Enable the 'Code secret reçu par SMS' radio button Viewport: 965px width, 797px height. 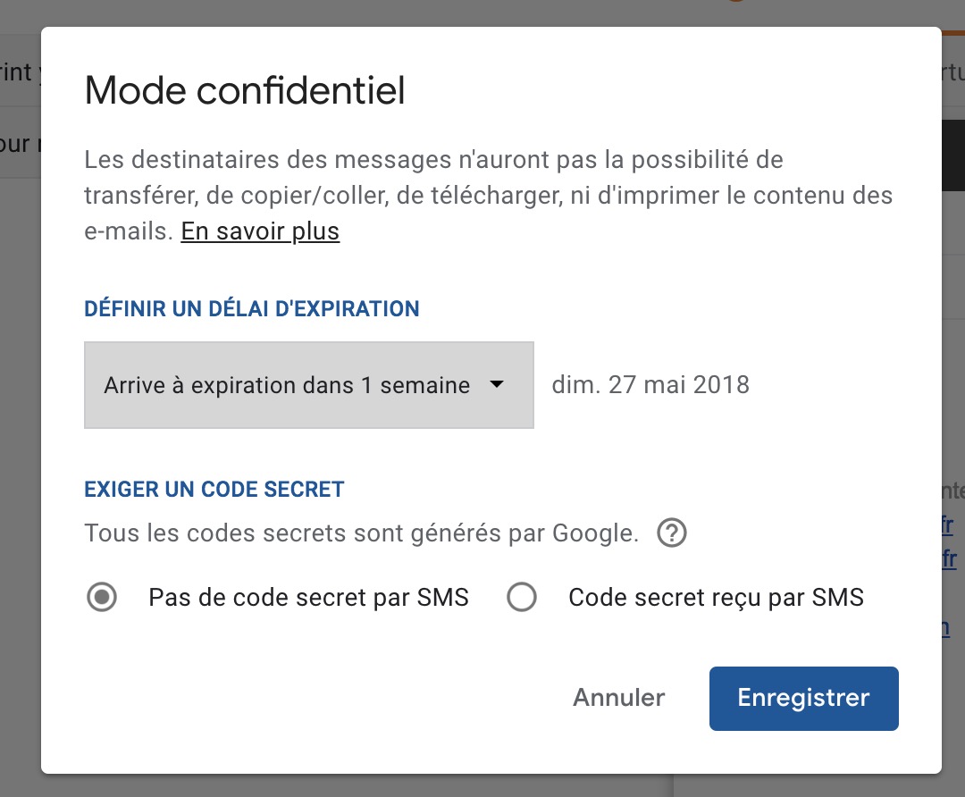[522, 598]
